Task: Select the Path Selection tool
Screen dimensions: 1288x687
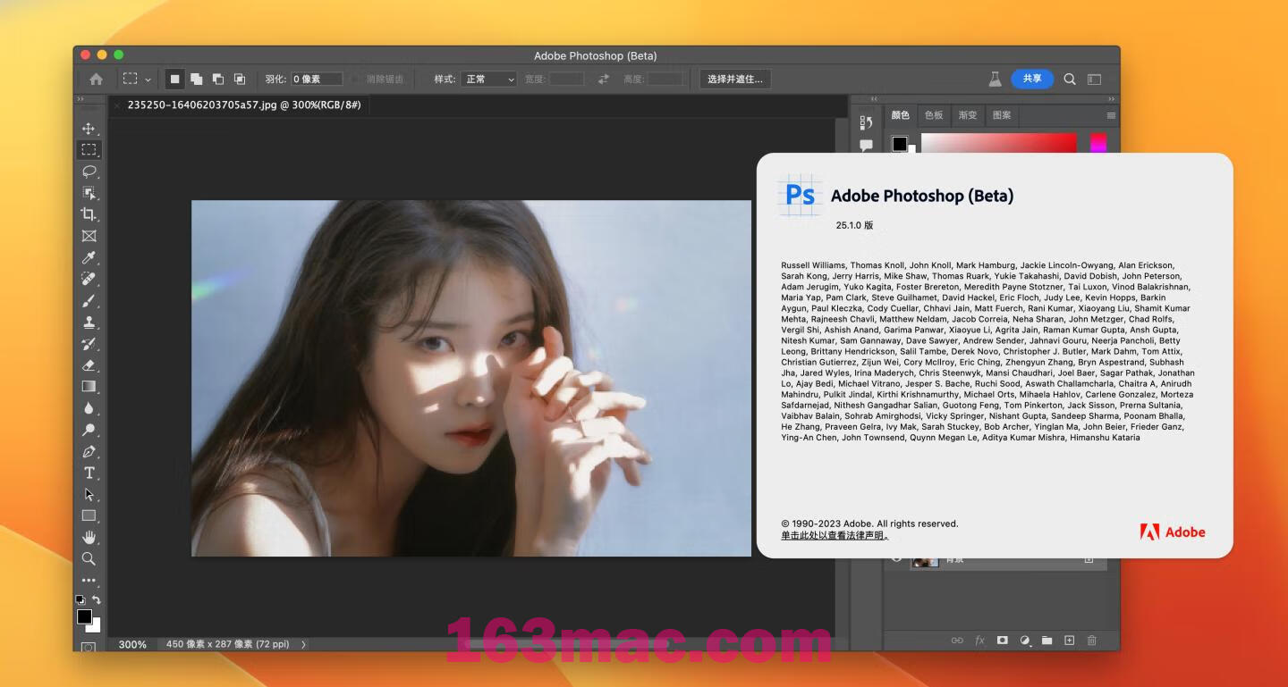Action: [x=89, y=494]
